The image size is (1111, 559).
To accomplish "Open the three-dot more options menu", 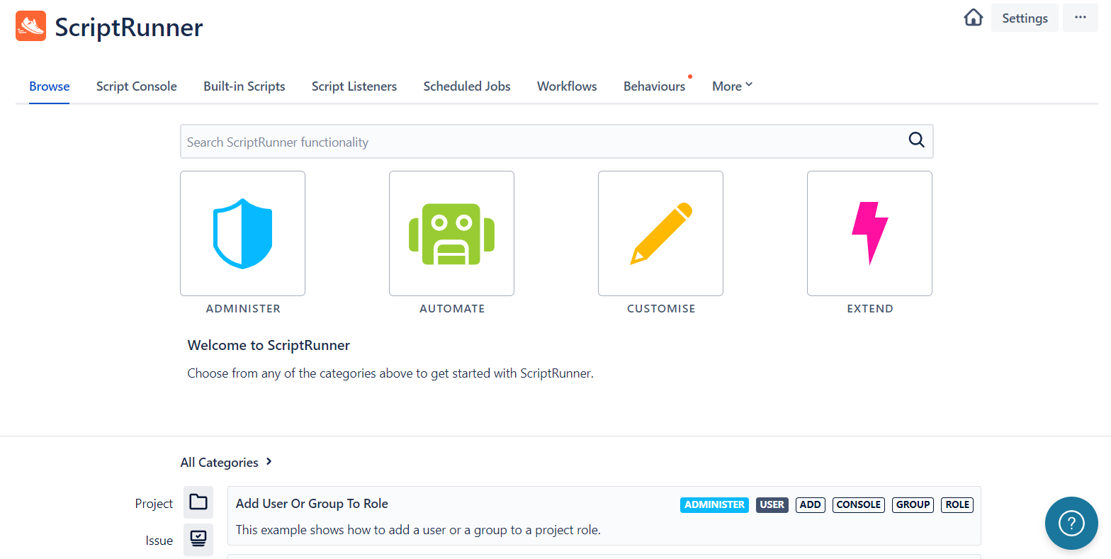I will (1080, 18).
